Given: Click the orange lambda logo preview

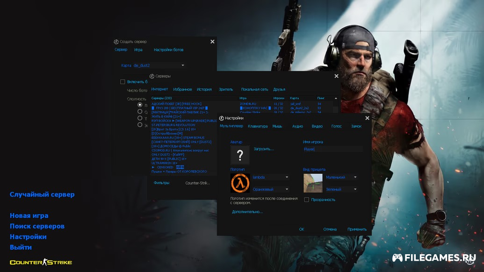Looking at the screenshot, I should (x=240, y=183).
